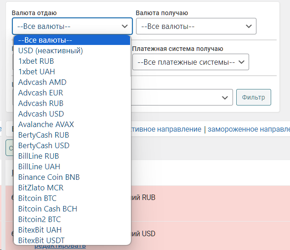Choose 'BertyCash RUB' from list

tap(44, 135)
